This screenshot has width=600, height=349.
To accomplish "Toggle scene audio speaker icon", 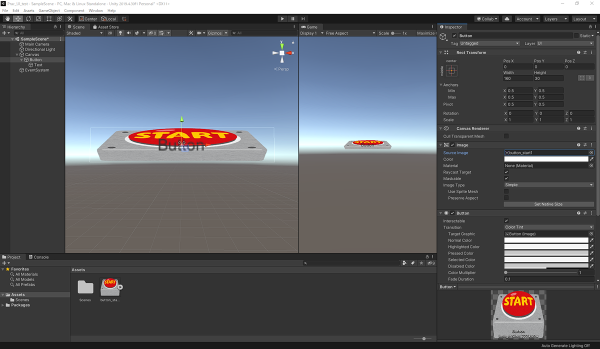I will pyautogui.click(x=128, y=33).
